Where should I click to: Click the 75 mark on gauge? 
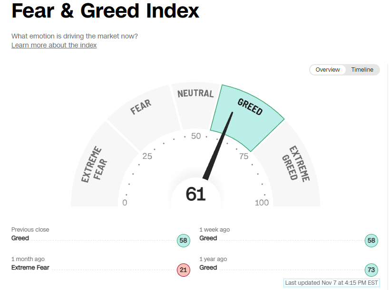[x=243, y=156]
